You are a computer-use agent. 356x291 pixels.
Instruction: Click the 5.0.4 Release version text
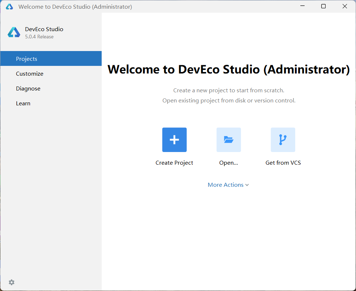(x=39, y=37)
